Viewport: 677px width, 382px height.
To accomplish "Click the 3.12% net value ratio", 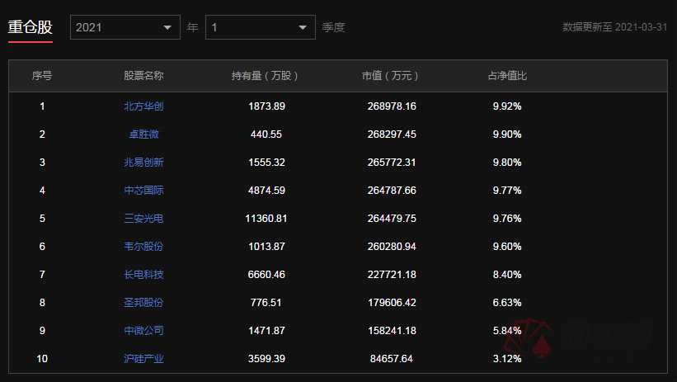I will 507,359.
